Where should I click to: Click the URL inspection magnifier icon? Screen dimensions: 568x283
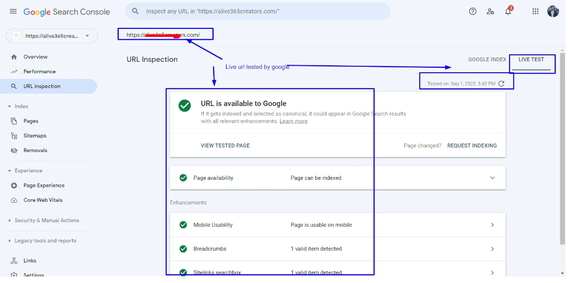[x=14, y=86]
